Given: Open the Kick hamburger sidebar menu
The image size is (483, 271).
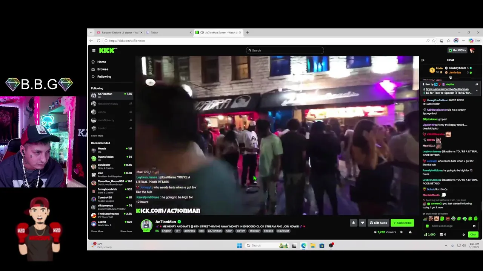Looking at the screenshot, I should [x=94, y=50].
